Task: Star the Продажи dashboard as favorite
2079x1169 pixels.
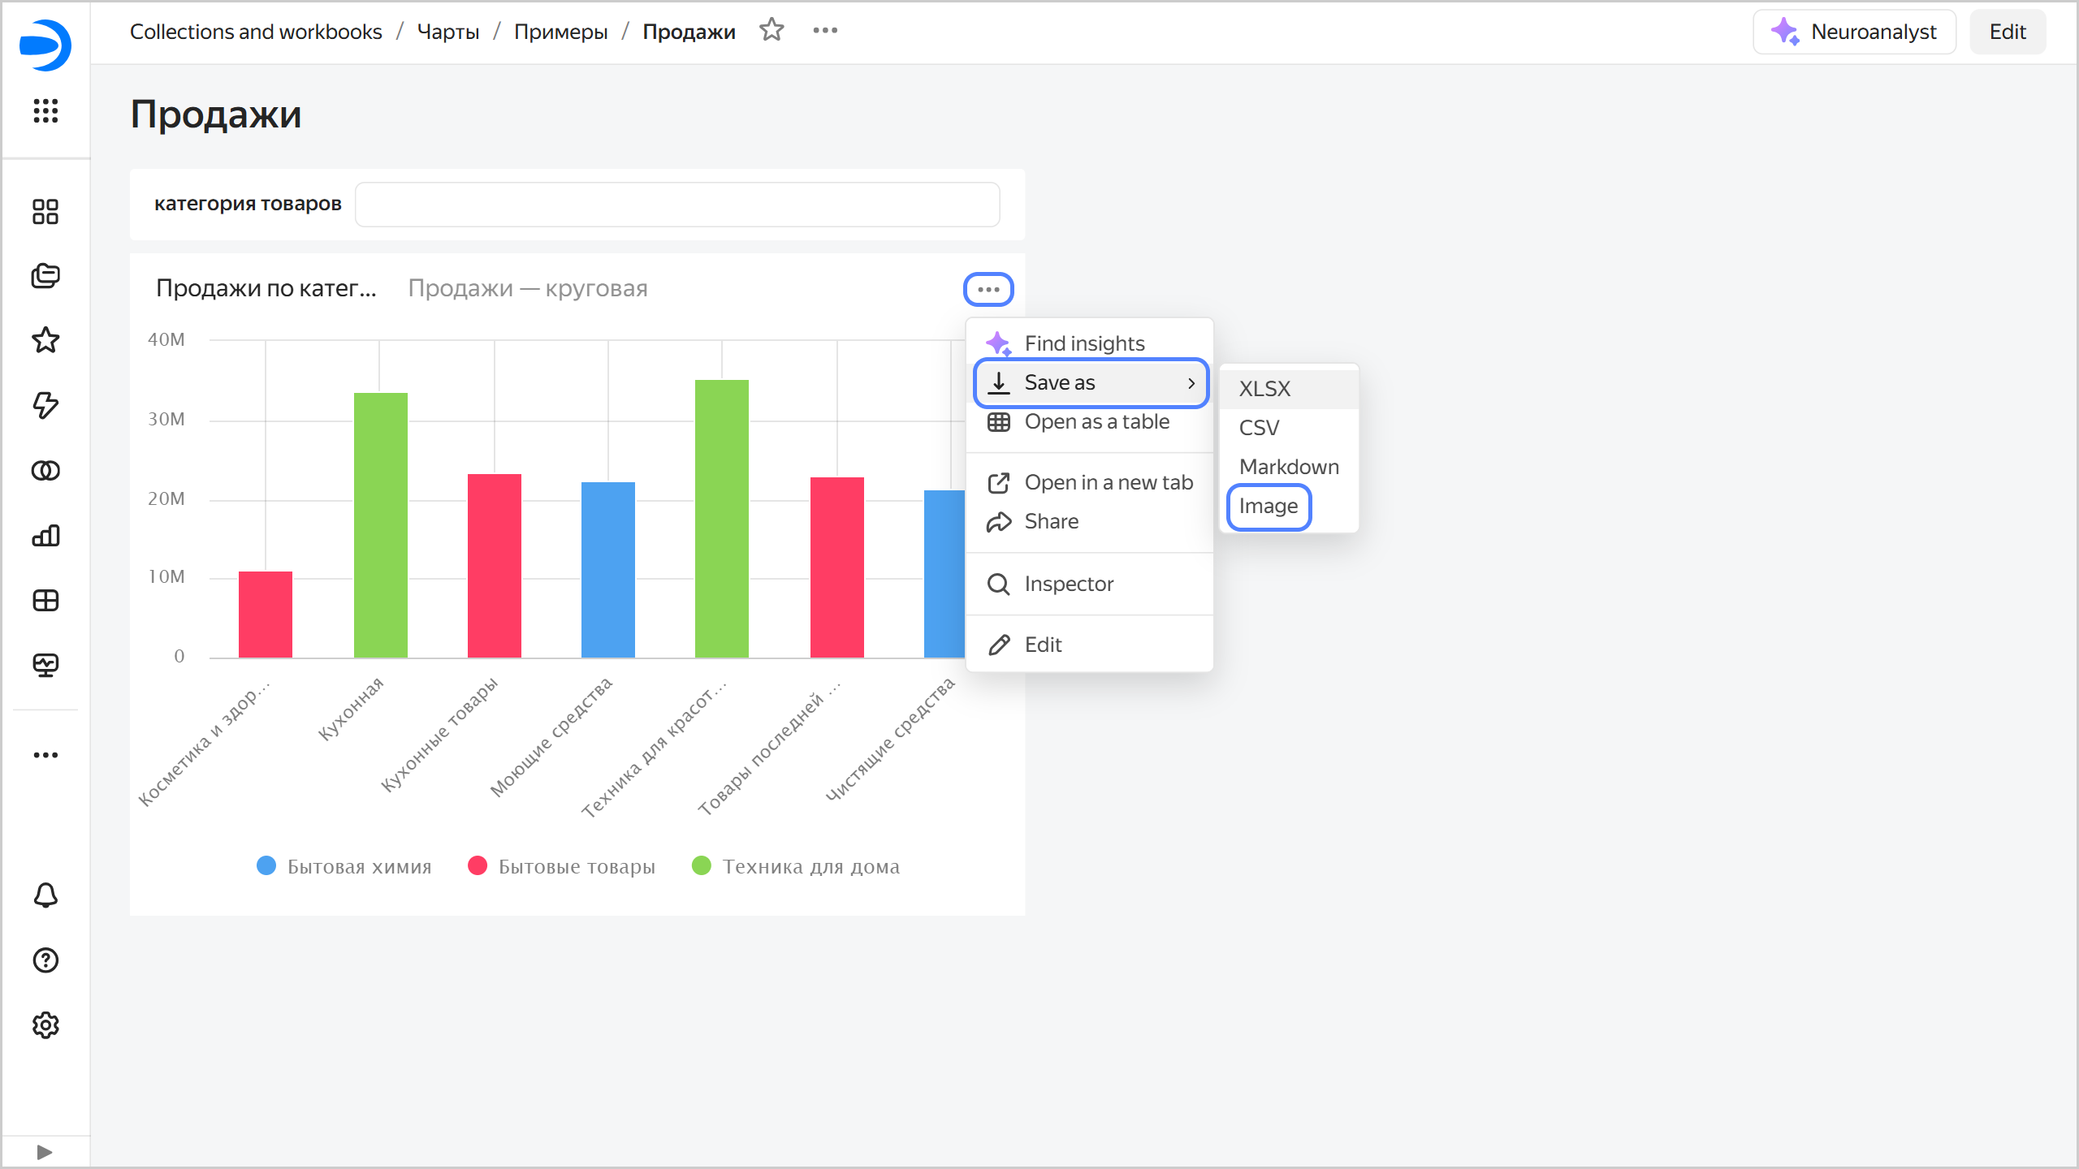Action: tap(772, 31)
